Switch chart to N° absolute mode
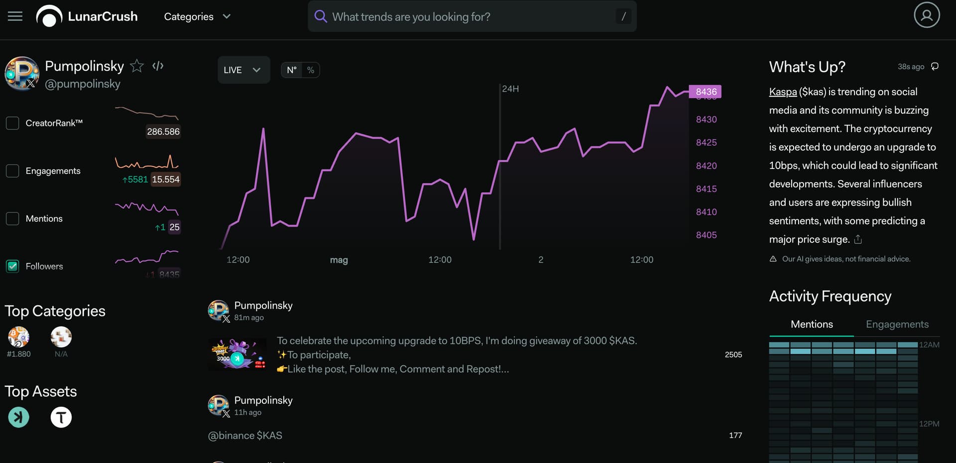956x463 pixels. tap(292, 70)
